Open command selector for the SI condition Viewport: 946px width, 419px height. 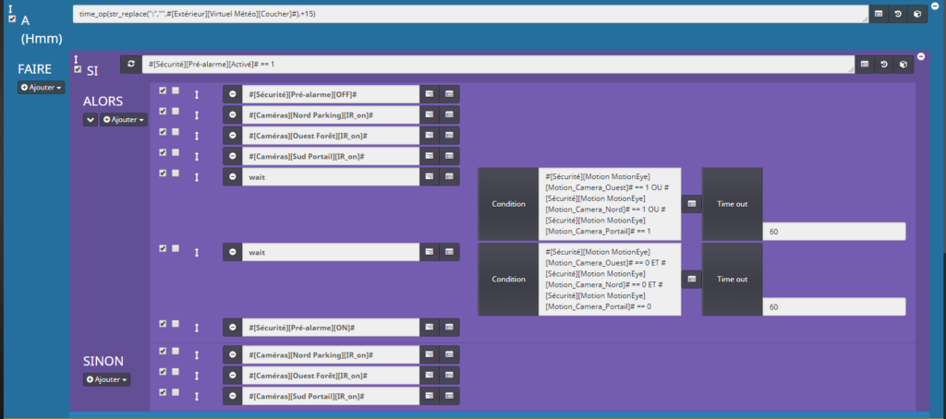[865, 65]
